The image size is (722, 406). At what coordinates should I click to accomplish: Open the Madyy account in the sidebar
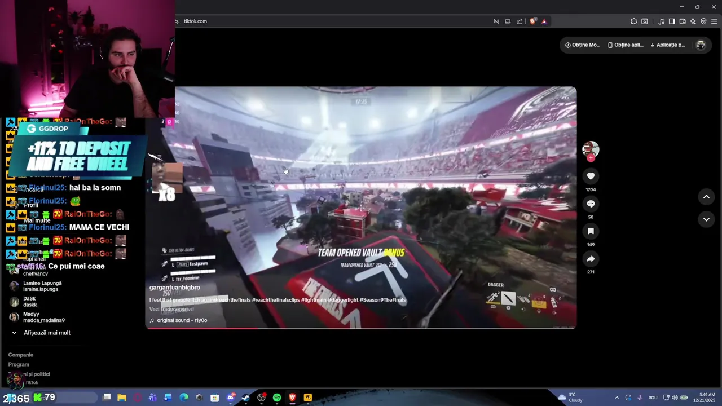(38, 317)
